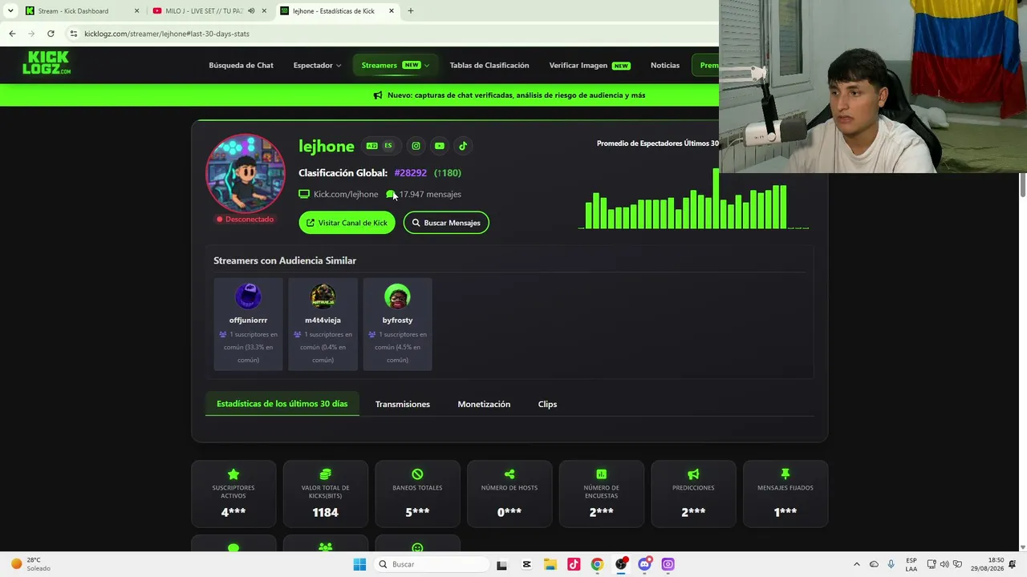Expand the Streamers NEW dropdown menu

point(395,66)
